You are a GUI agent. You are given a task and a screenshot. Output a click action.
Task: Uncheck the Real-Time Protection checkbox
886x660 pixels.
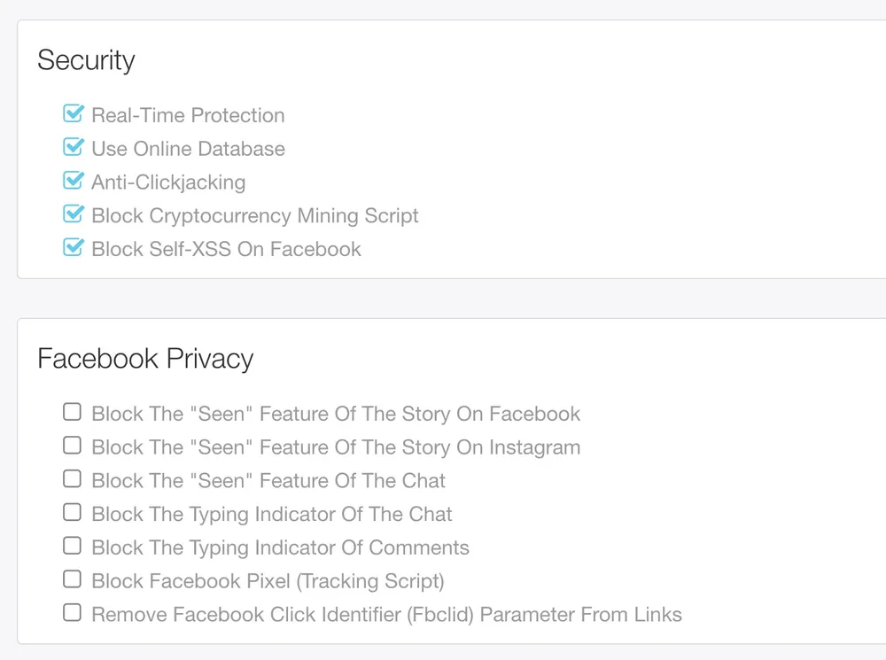point(73,114)
